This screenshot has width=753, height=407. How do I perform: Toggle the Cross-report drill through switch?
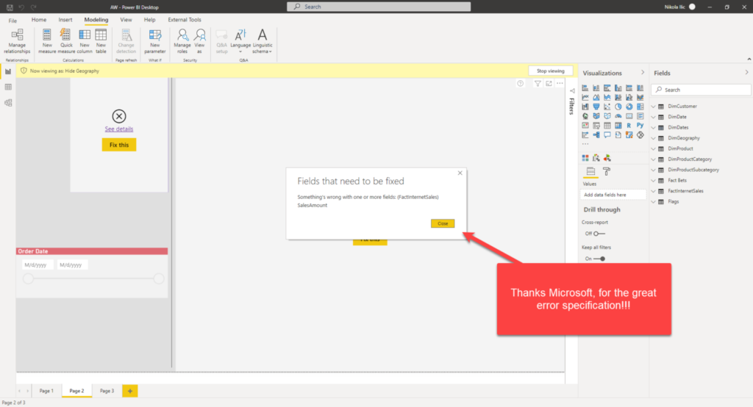[599, 234]
